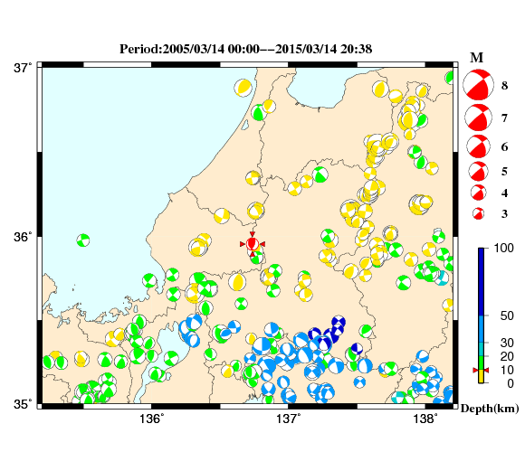This screenshot has height=452, width=525.
Task: Click the Period date range title
Action: coord(246,49)
